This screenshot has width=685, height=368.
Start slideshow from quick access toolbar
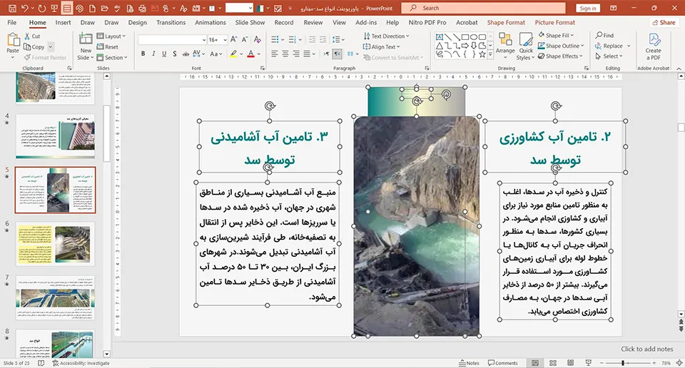(x=54, y=9)
